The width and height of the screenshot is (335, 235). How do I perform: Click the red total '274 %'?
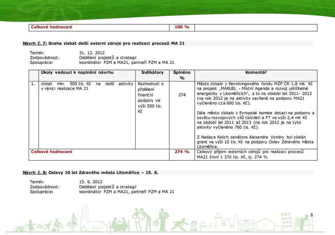click(x=182, y=152)
